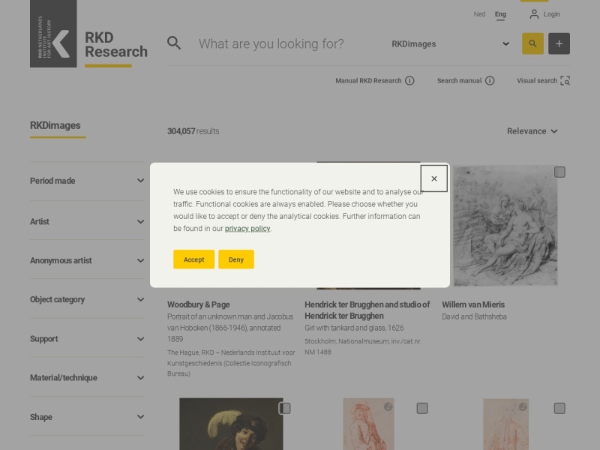Open the Search manual info icon
Image resolution: width=600 pixels, height=450 pixels.
click(490, 81)
